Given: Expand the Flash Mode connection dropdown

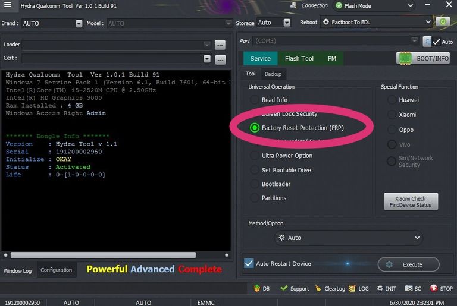Looking at the screenshot, I should point(410,5).
